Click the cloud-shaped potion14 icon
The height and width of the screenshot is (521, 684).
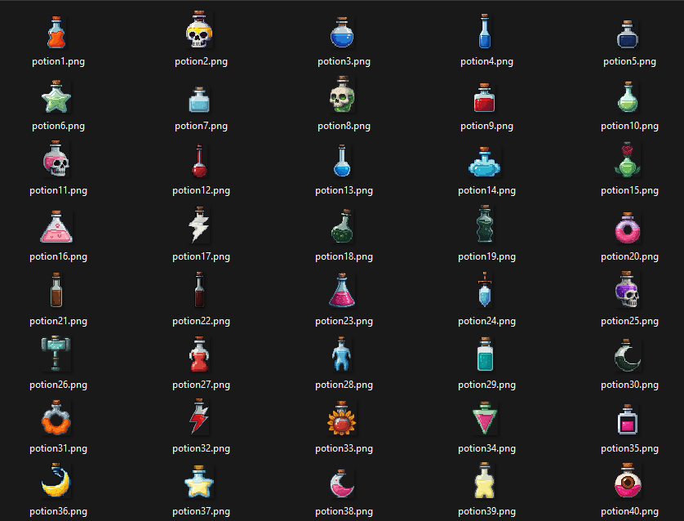[x=485, y=162]
